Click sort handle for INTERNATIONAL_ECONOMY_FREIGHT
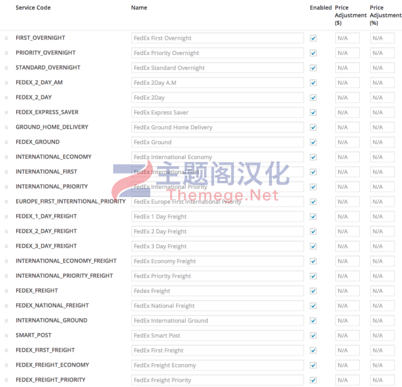The image size is (402, 387). point(6,261)
